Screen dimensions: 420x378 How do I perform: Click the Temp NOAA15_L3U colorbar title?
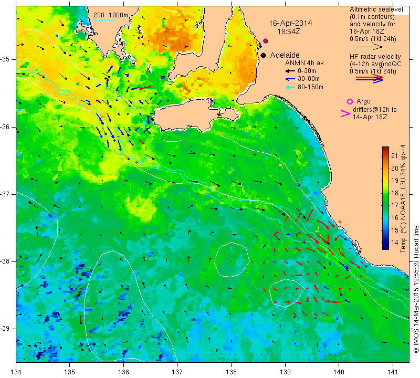pos(403,199)
